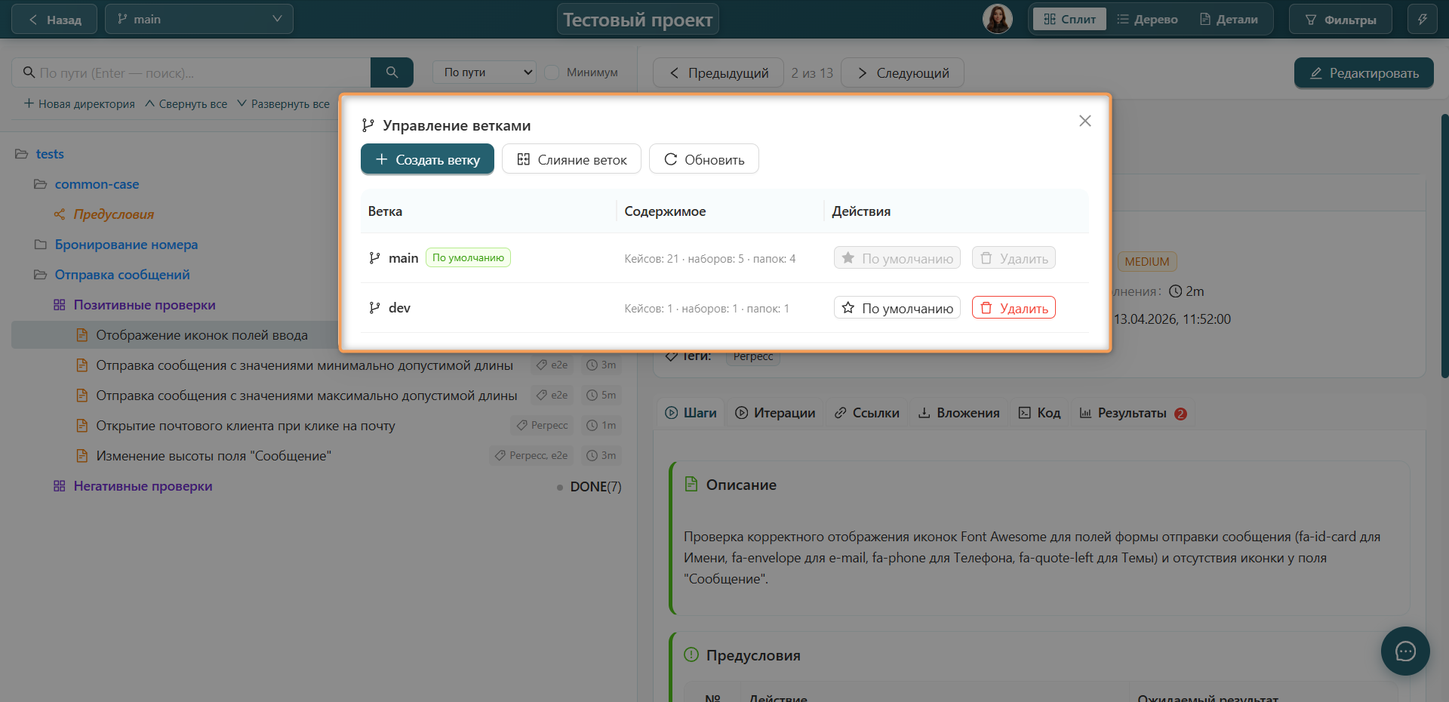
Task: Expand the Негативные проверки suite
Action: pyautogui.click(x=143, y=486)
